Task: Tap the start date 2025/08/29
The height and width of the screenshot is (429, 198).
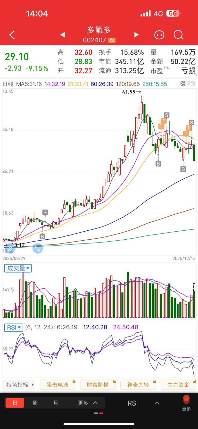Action: click(x=14, y=258)
